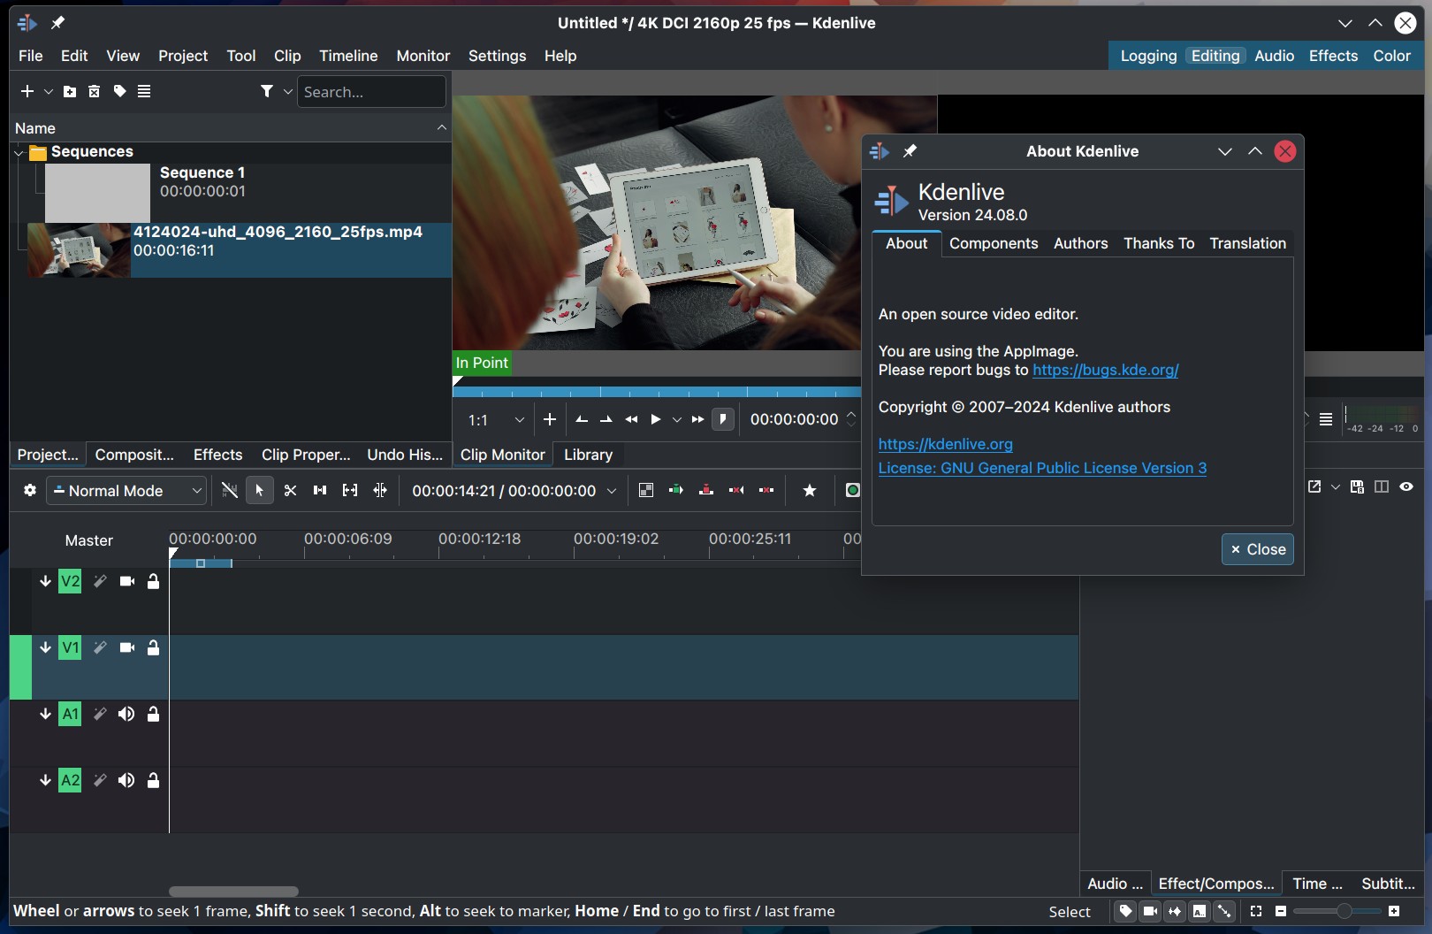Close the About Kdenlive dialog with Close button
This screenshot has height=934, width=1432.
coord(1258,549)
